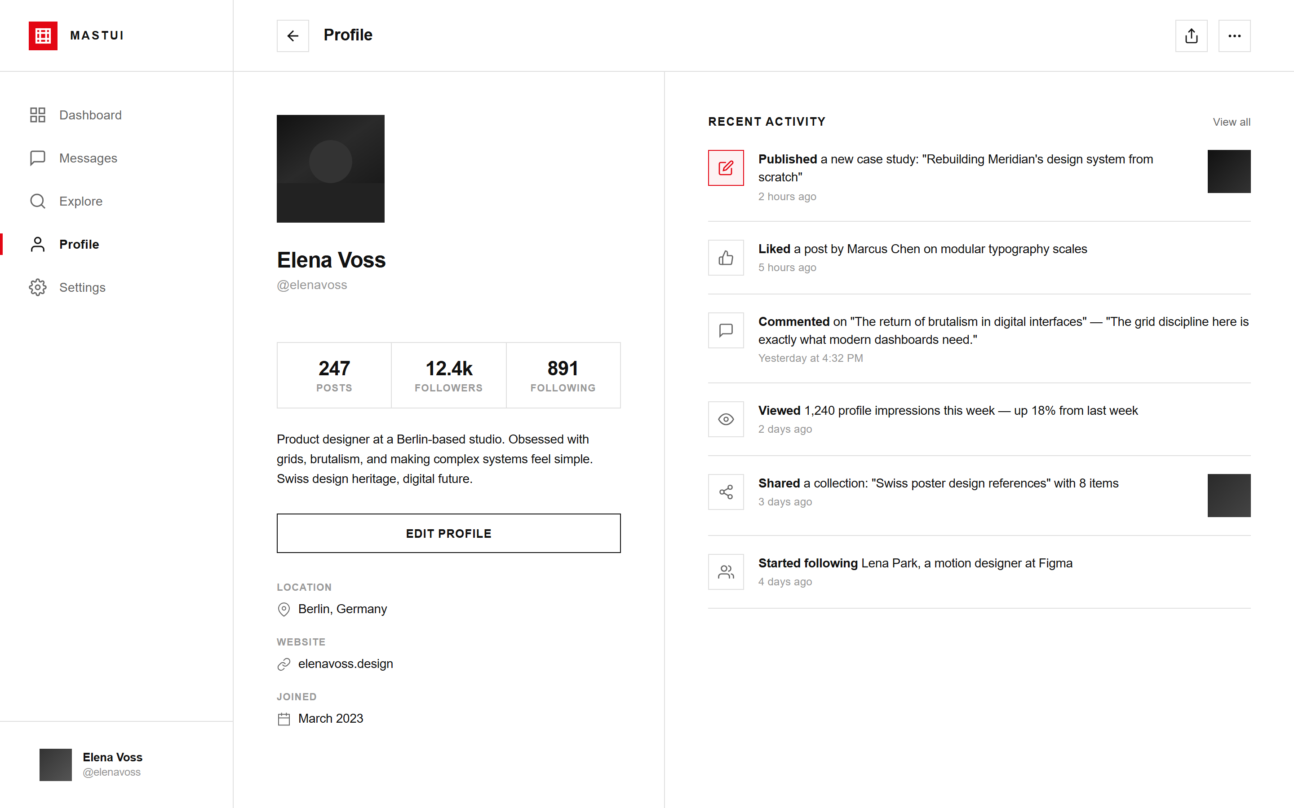Open the elenavoss.design website link
1294x808 pixels.
click(346, 664)
